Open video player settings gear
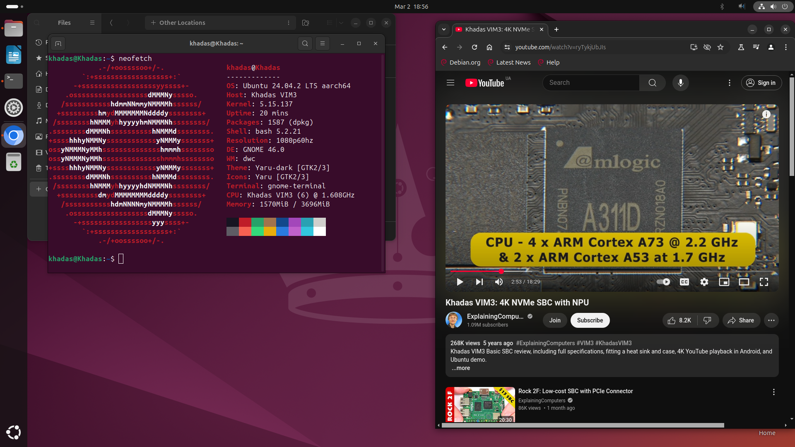 [x=704, y=282]
